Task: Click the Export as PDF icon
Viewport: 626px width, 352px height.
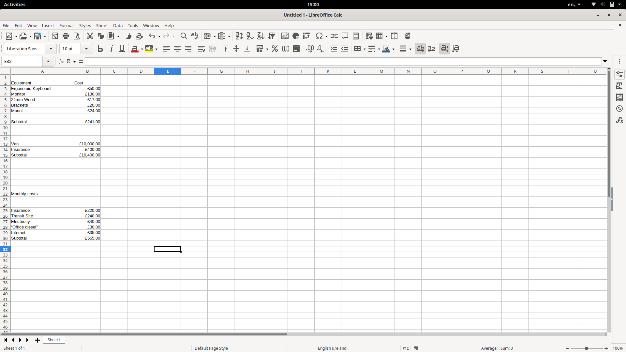Action: click(x=55, y=36)
